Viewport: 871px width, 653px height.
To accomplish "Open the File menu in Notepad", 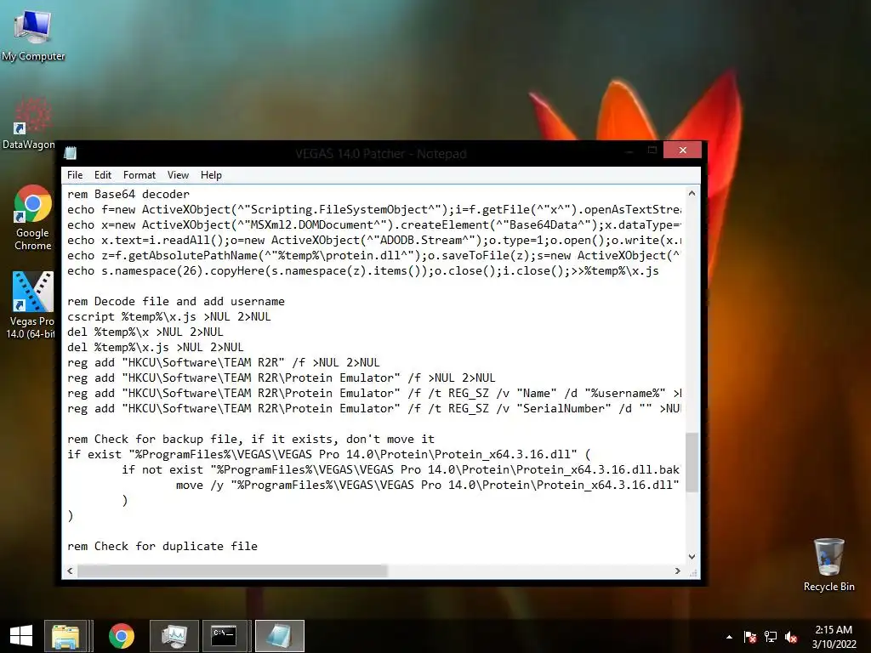I will (x=75, y=175).
